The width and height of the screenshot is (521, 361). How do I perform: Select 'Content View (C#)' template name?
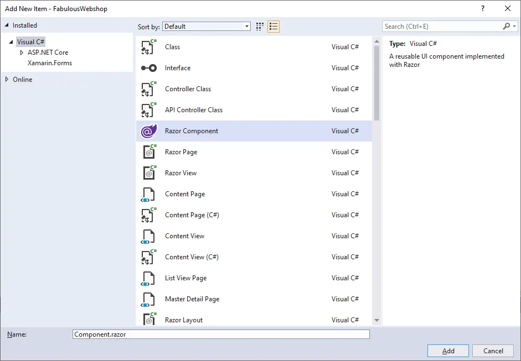click(x=192, y=257)
